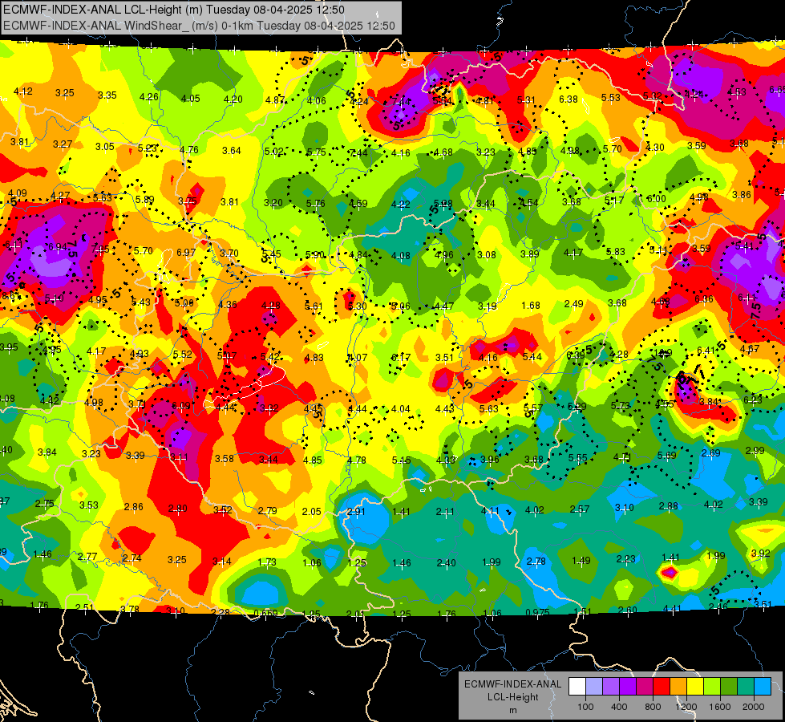Click the grid value 3.35
Viewport: 785px width, 722px height.
[x=107, y=95]
